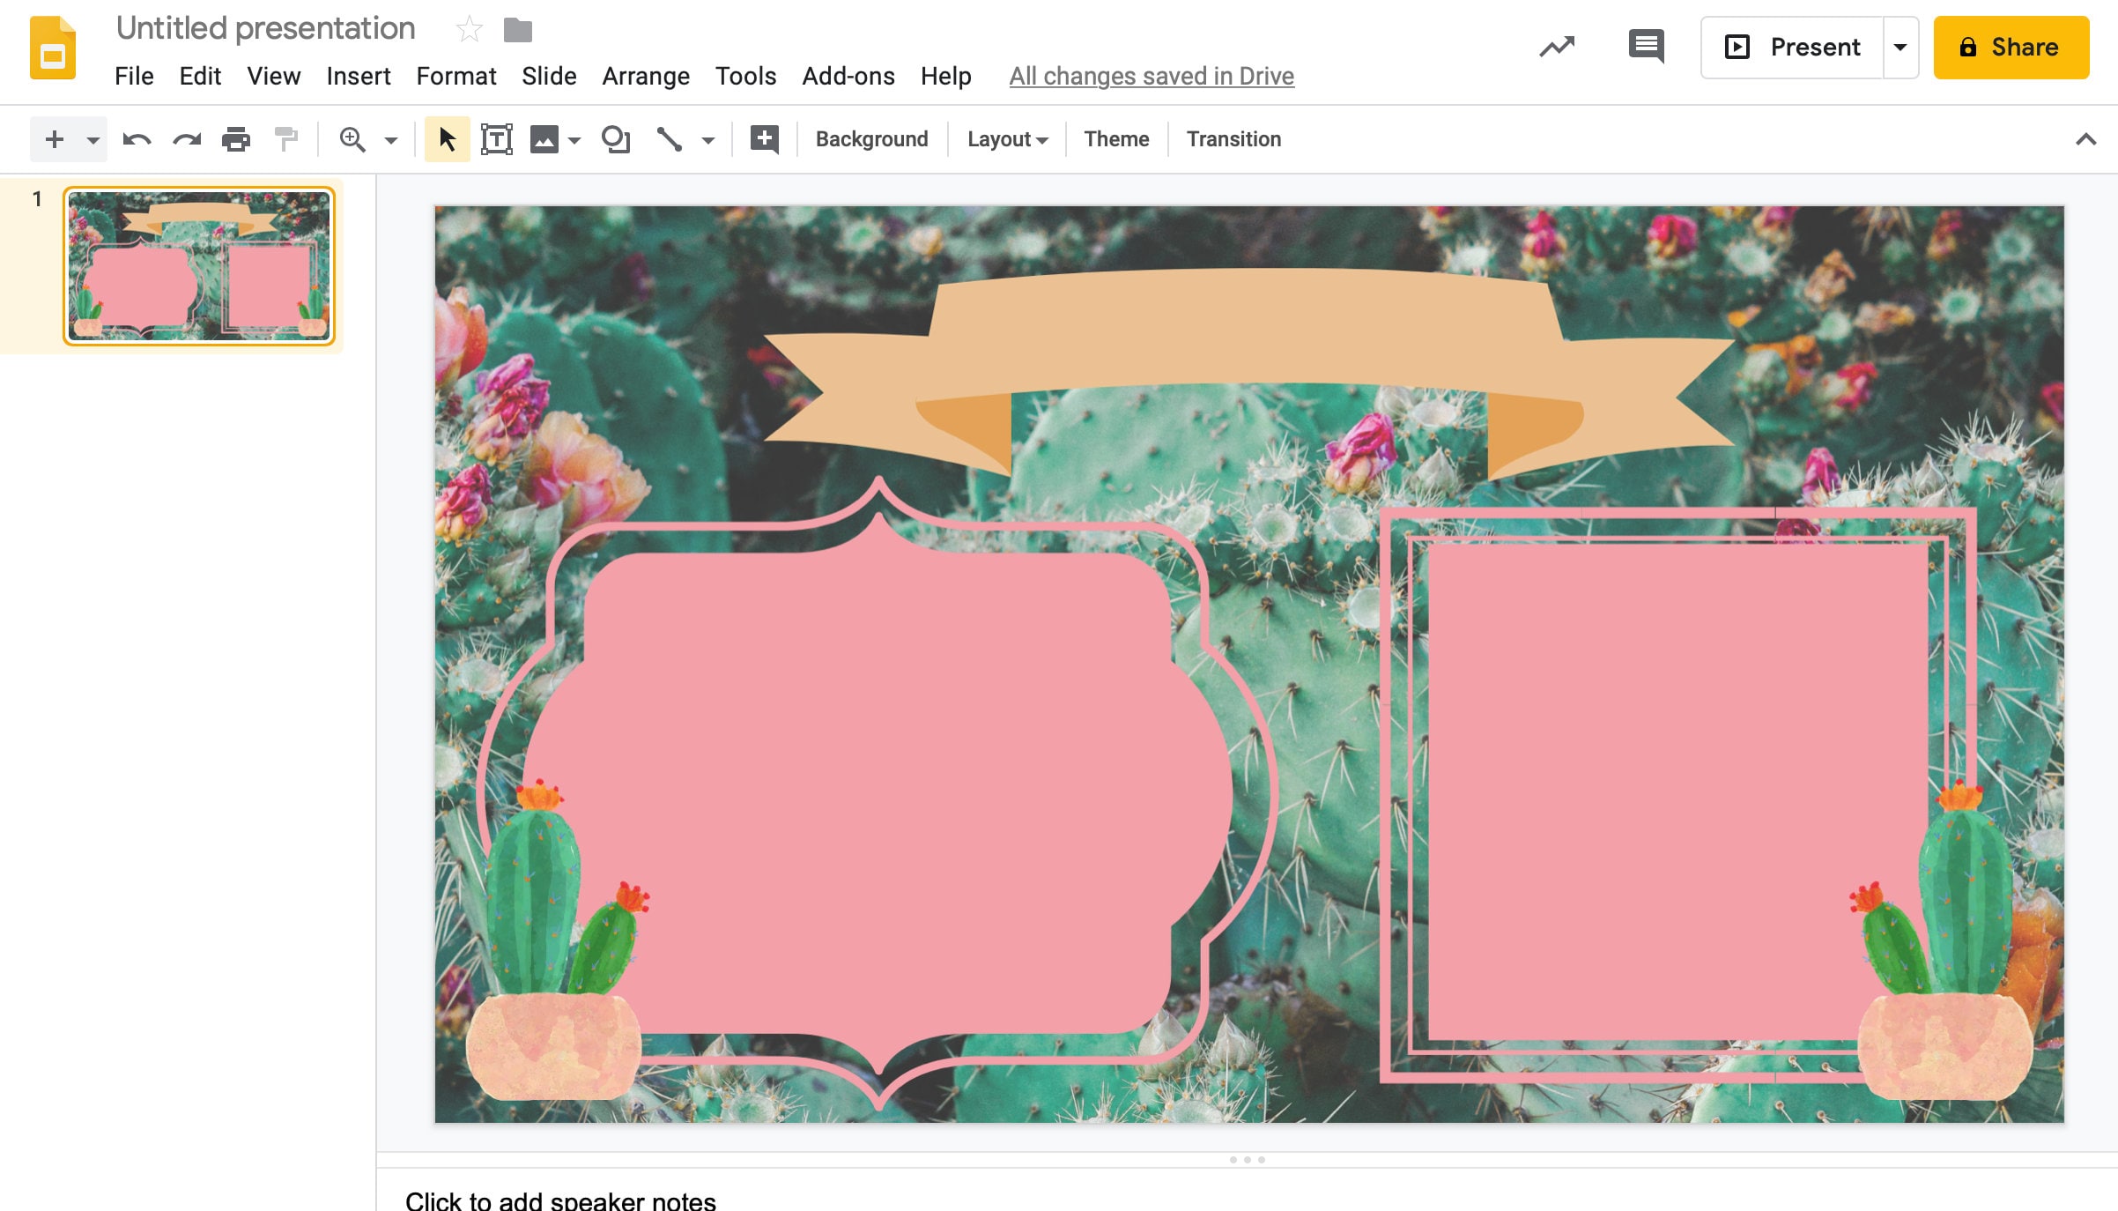Open the Format menu
The height and width of the screenshot is (1211, 2118).
click(x=456, y=77)
